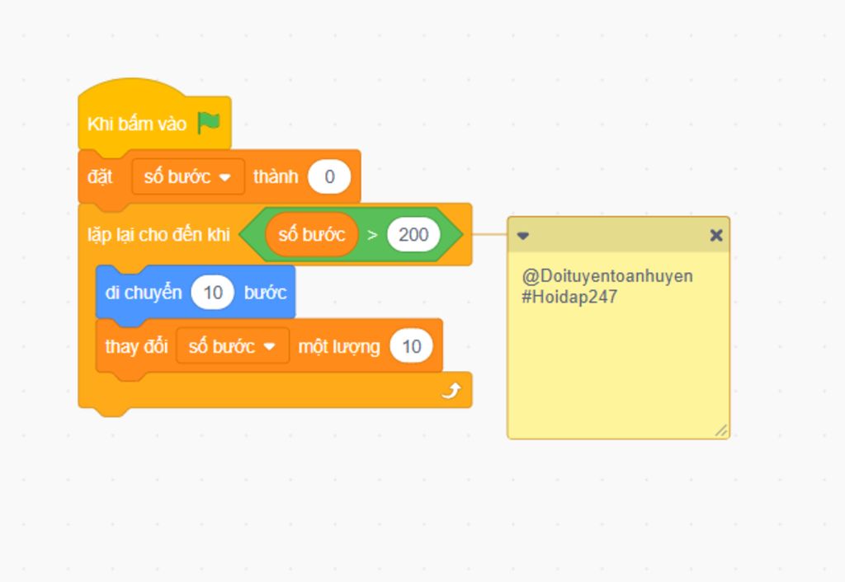845x582 pixels.
Task: Click the value 0 field in 'đặt' block
Action: click(x=329, y=176)
